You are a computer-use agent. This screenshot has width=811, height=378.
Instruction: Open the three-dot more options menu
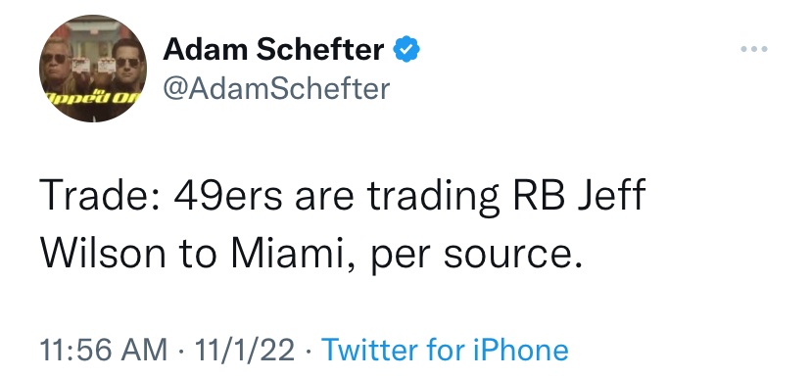pyautogui.click(x=753, y=50)
